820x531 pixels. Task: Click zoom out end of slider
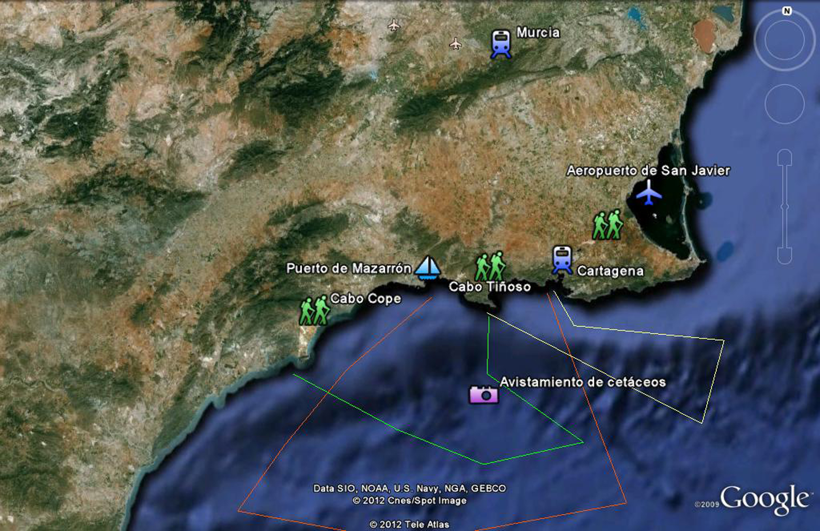point(785,256)
